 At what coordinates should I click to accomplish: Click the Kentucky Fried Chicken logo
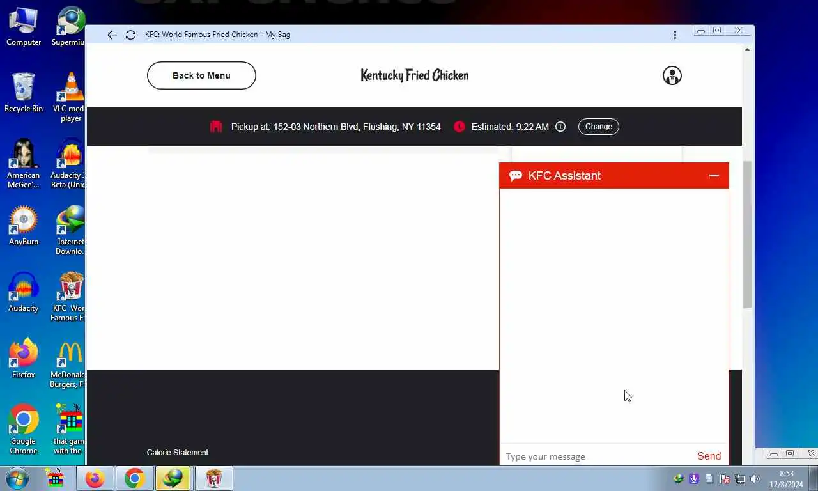pos(415,75)
